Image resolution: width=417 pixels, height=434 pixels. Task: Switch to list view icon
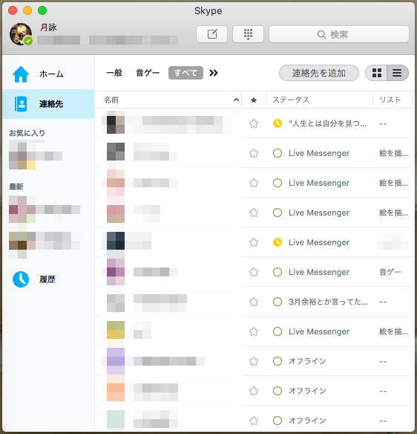point(398,73)
